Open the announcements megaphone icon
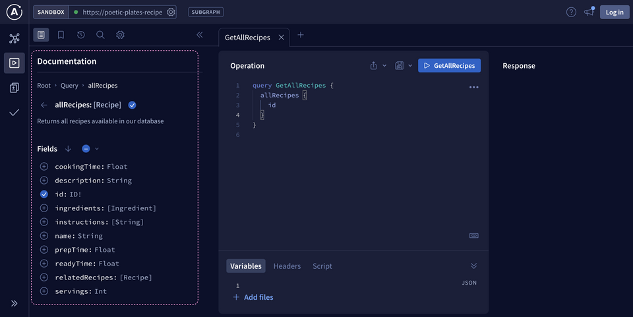The image size is (633, 317). (x=589, y=12)
